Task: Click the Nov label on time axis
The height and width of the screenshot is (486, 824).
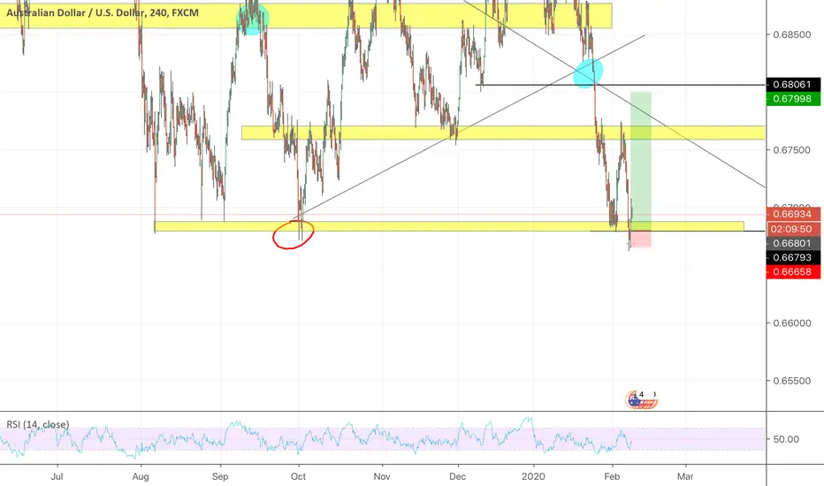Action: (x=382, y=476)
